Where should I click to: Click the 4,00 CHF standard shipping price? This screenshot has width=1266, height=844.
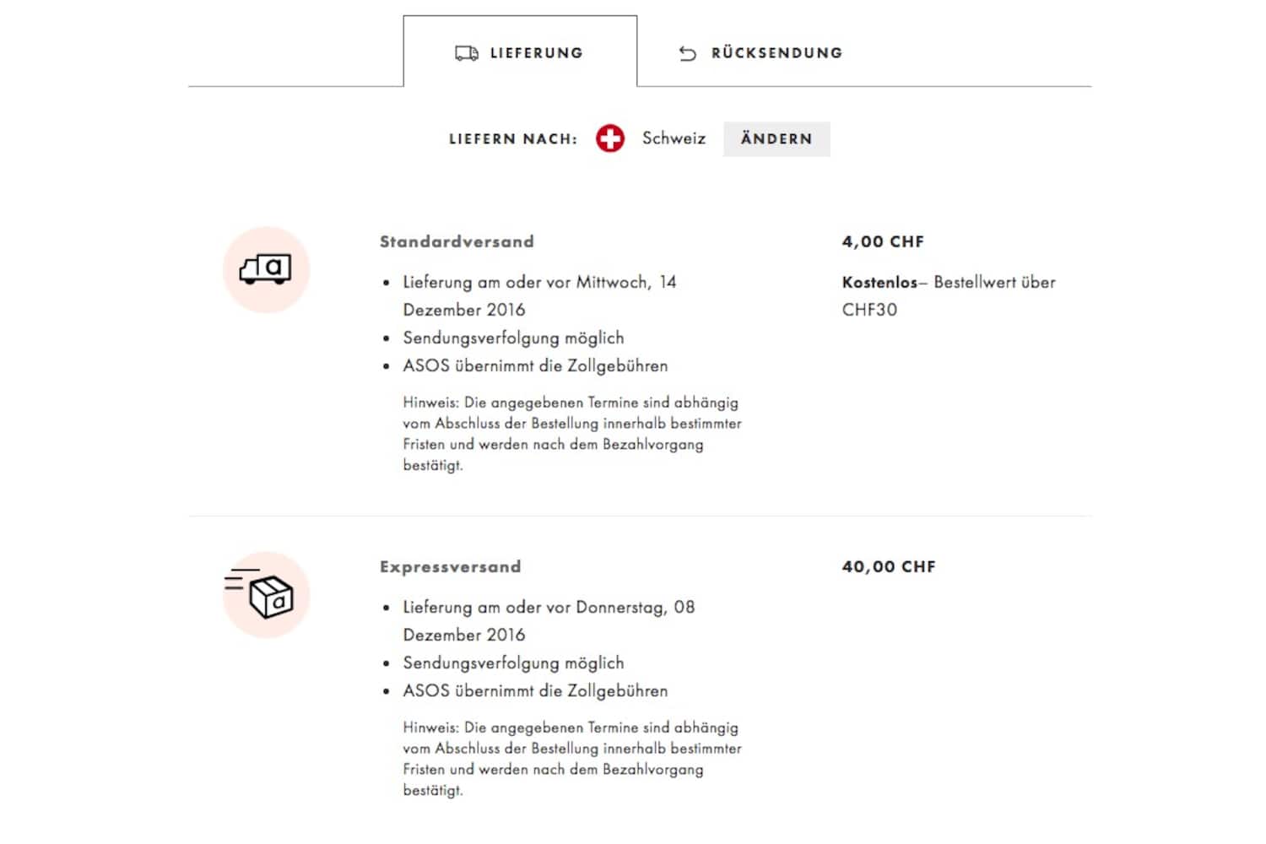[x=883, y=241]
